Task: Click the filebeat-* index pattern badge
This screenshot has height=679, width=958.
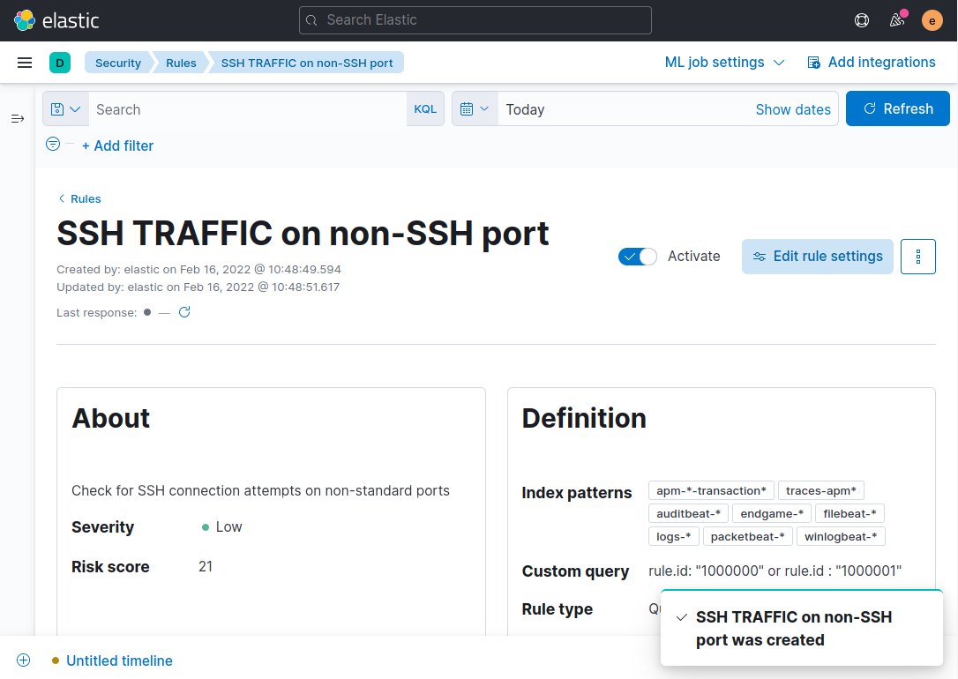Action: [x=849, y=513]
